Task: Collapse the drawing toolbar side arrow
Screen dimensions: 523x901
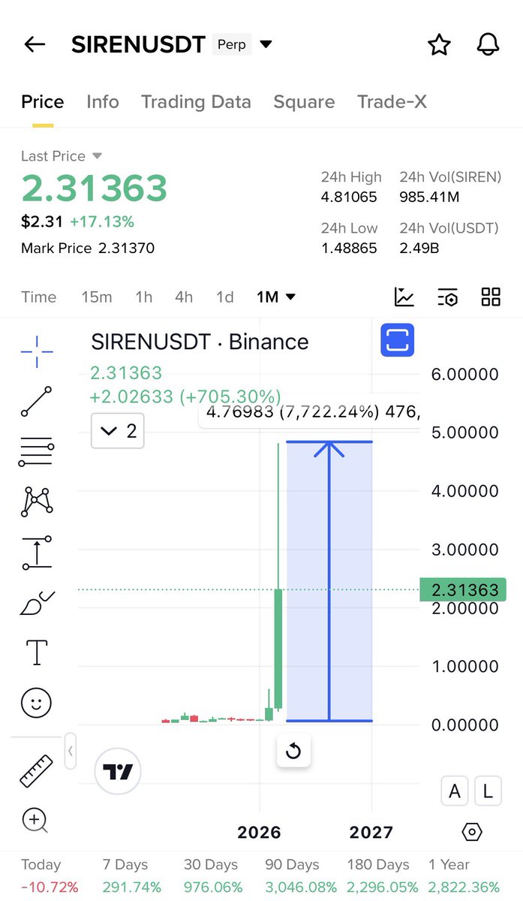Action: 70,751
